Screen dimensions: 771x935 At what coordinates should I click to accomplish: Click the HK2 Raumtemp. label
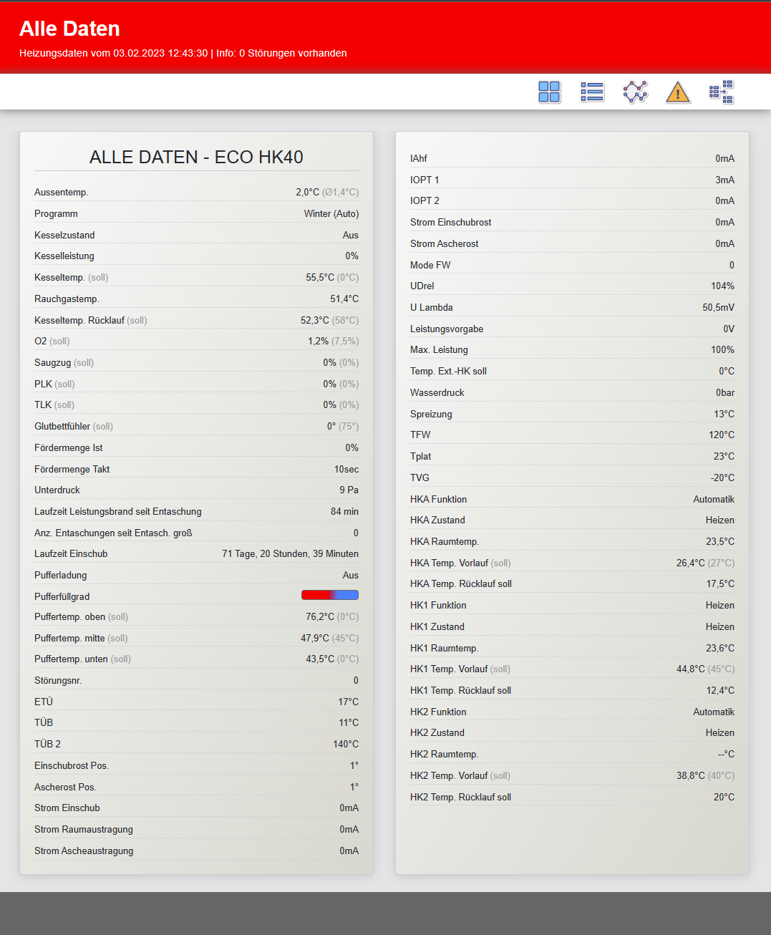coord(445,754)
